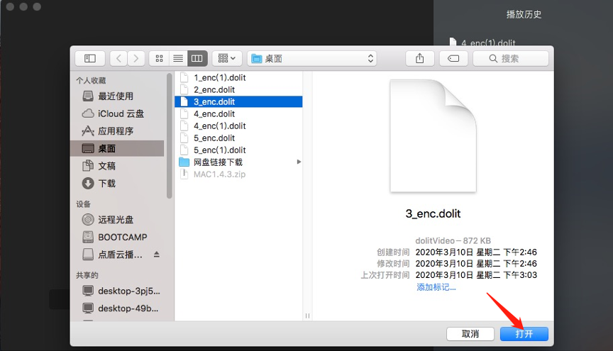Open the group-by arrangement dropdown
The width and height of the screenshot is (613, 351).
[227, 59]
